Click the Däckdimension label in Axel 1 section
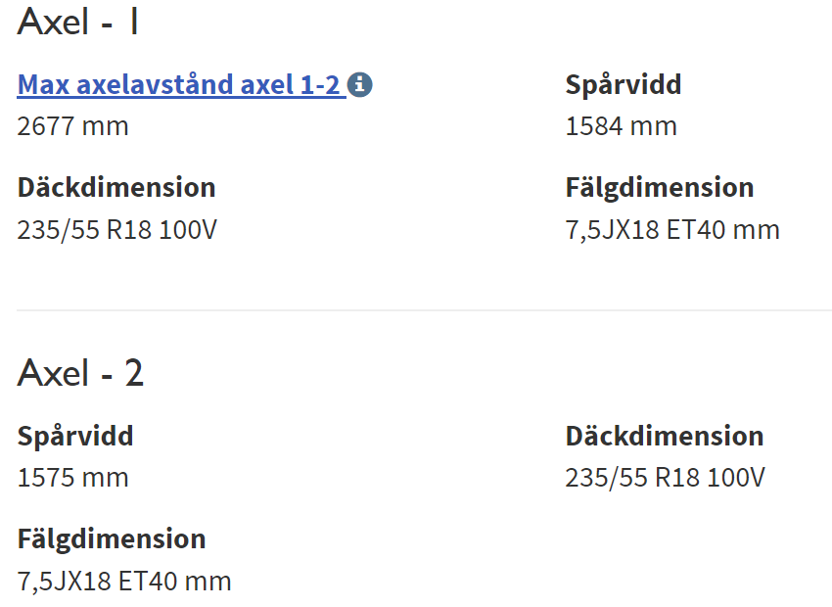 coord(116,187)
